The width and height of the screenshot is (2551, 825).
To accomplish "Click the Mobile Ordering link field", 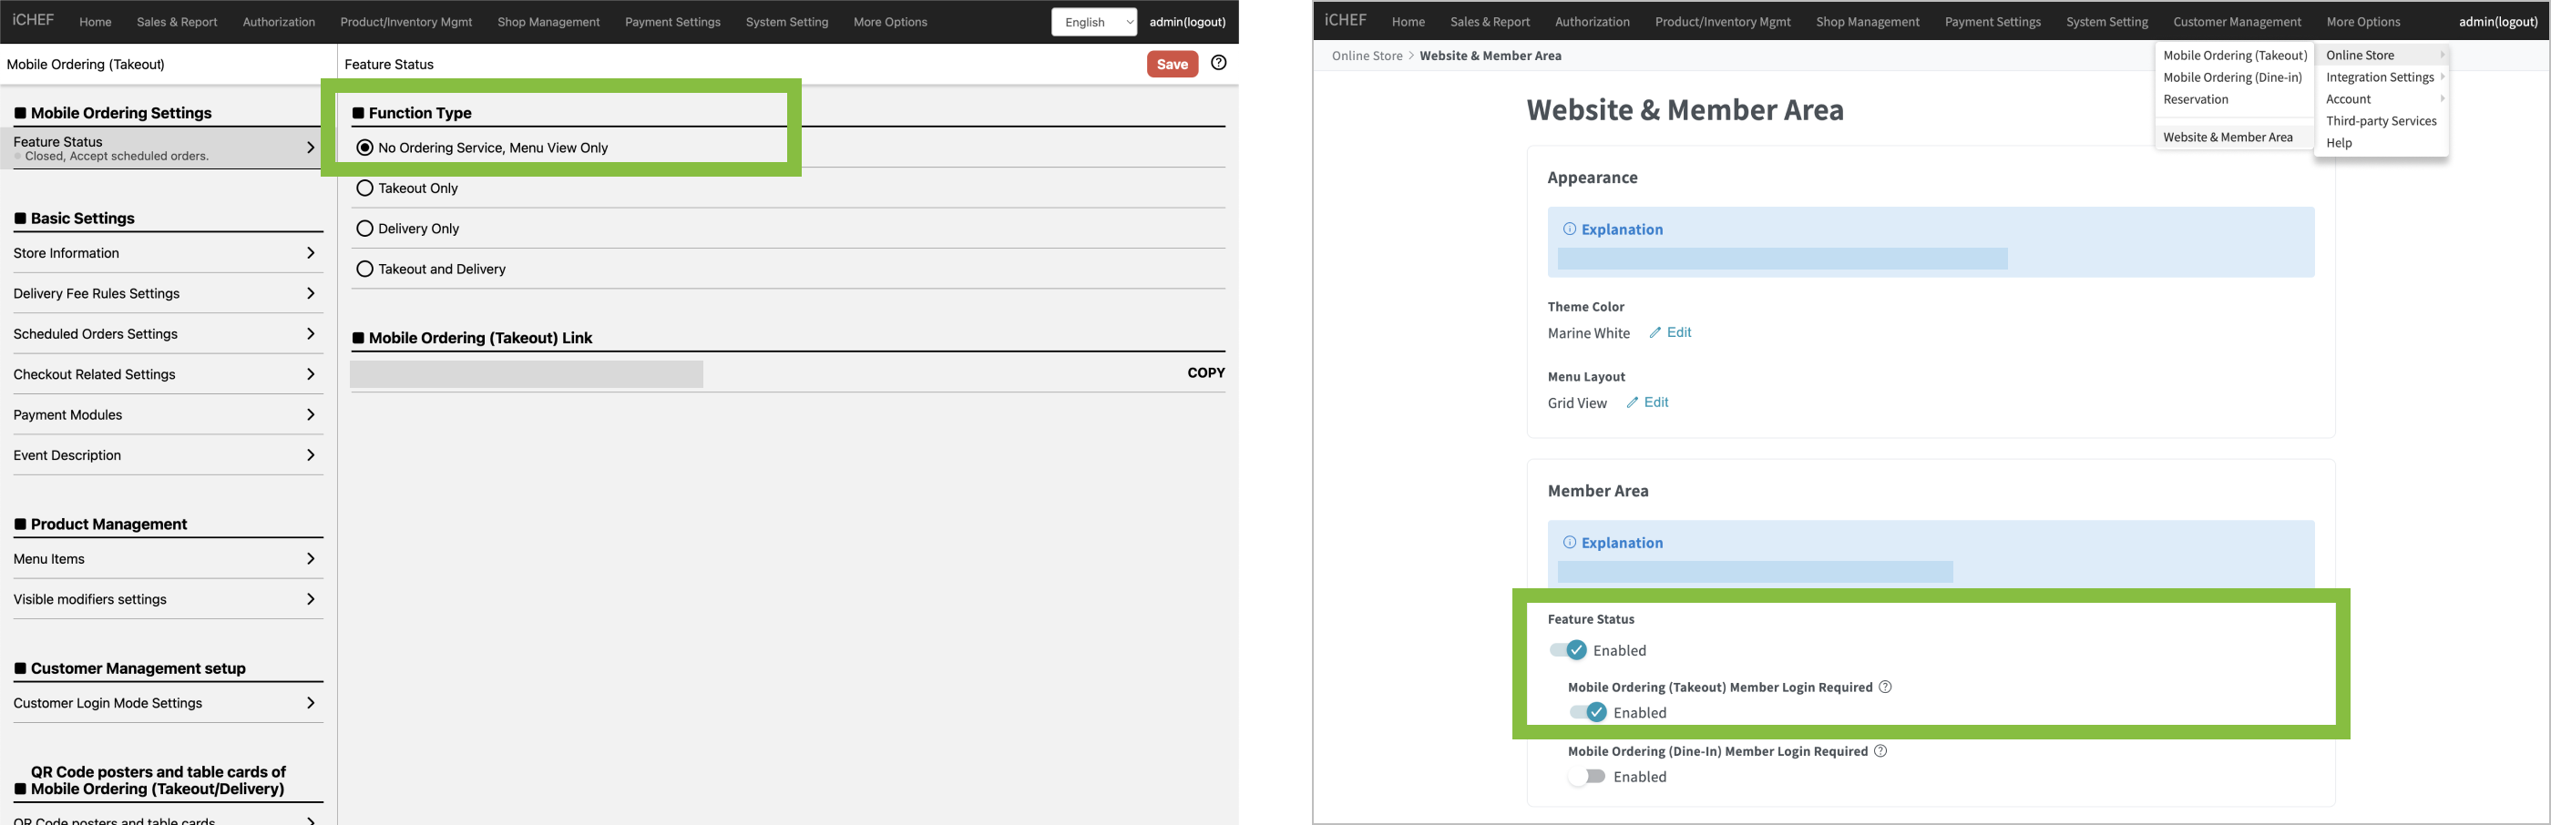I will coord(526,374).
